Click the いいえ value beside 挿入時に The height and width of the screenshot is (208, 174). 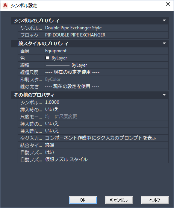pos(106,131)
